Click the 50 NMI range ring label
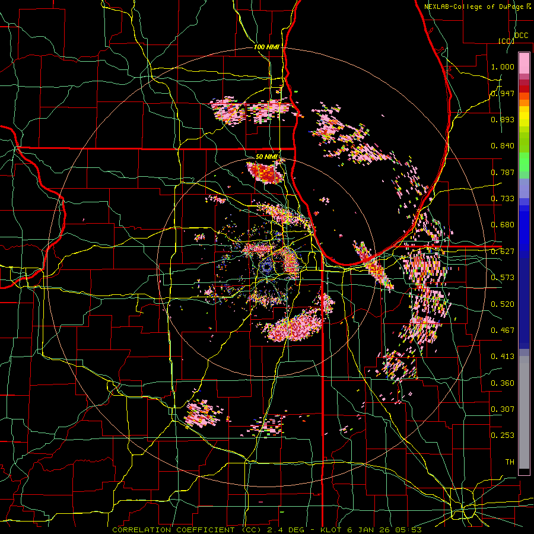The width and height of the screenshot is (534, 534). (266, 157)
